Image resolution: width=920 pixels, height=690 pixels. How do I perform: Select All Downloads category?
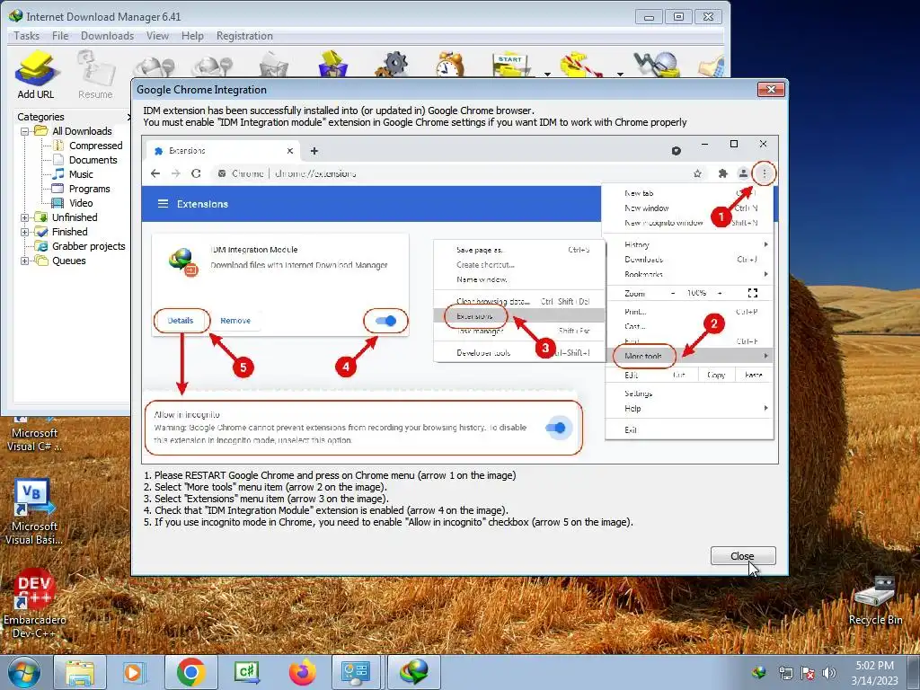point(82,131)
